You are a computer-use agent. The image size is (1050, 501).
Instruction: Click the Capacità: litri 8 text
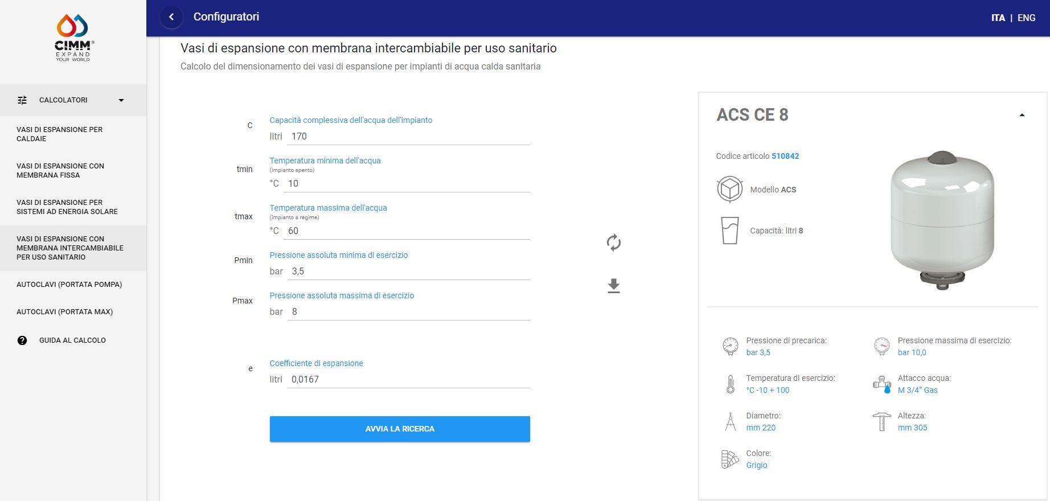pos(776,231)
